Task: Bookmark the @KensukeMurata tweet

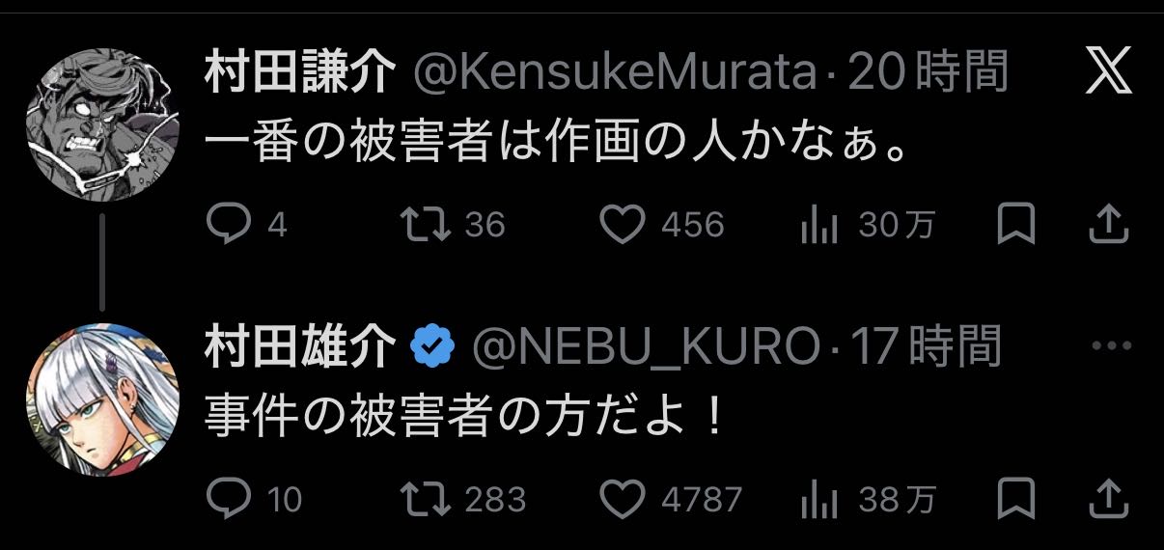Action: (x=1016, y=226)
